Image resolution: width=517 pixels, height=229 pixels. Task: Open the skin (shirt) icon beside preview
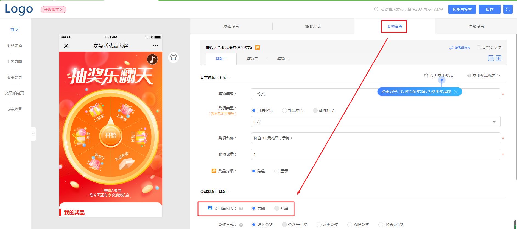coord(174,57)
